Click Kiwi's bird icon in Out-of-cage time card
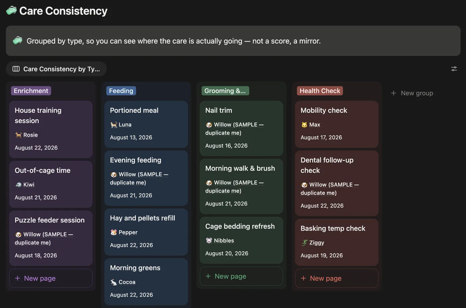 point(18,184)
